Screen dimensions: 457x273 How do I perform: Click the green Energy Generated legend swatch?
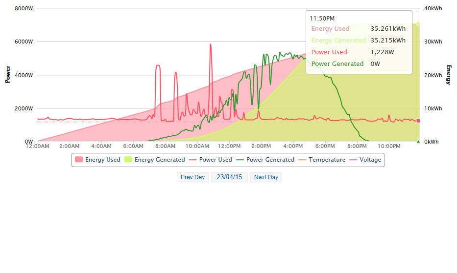(x=128, y=160)
